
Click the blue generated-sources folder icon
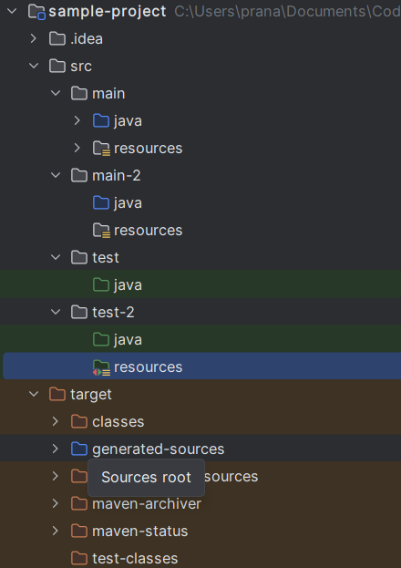point(79,449)
